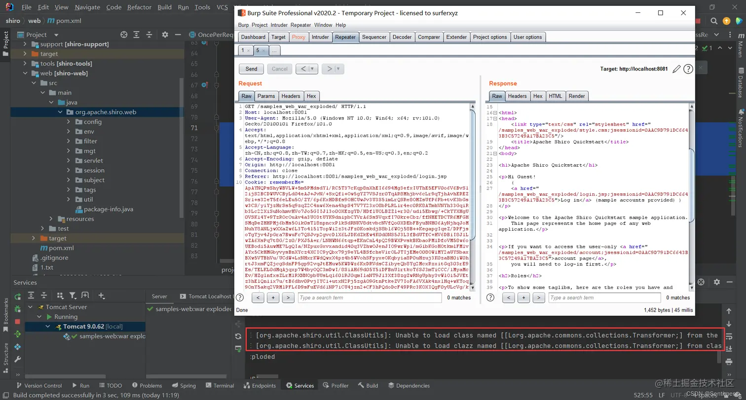Click the request search plus button
746x400 pixels.
tap(273, 297)
